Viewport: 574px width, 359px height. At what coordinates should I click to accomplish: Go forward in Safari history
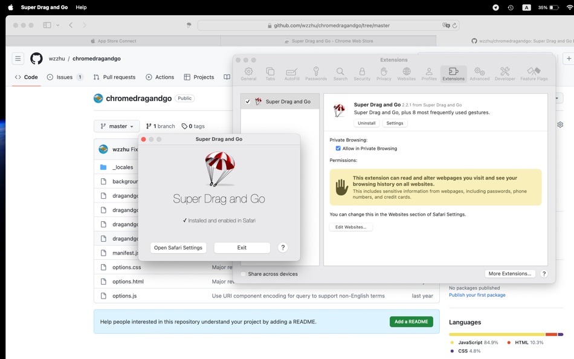tap(85, 25)
